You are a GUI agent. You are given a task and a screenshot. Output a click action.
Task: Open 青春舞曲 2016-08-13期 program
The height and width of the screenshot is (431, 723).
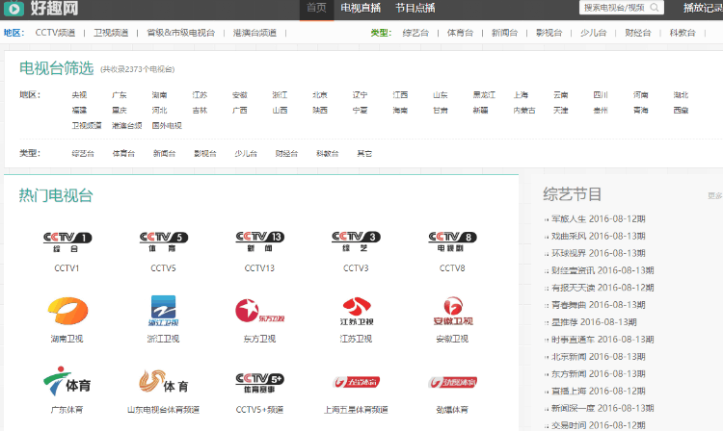click(599, 305)
